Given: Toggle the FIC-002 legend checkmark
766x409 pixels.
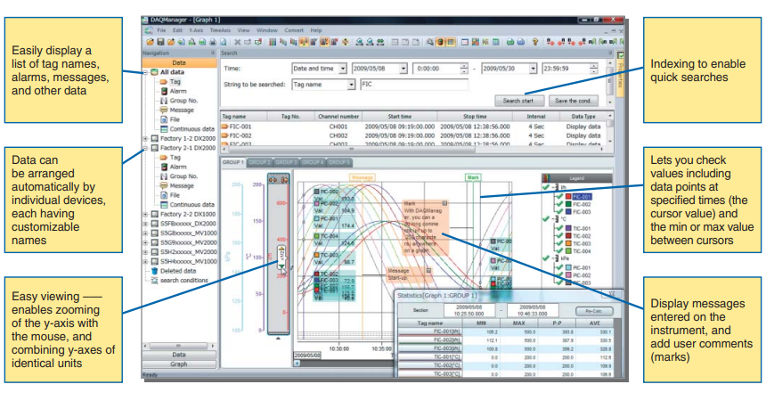Looking at the screenshot, I should (x=559, y=204).
